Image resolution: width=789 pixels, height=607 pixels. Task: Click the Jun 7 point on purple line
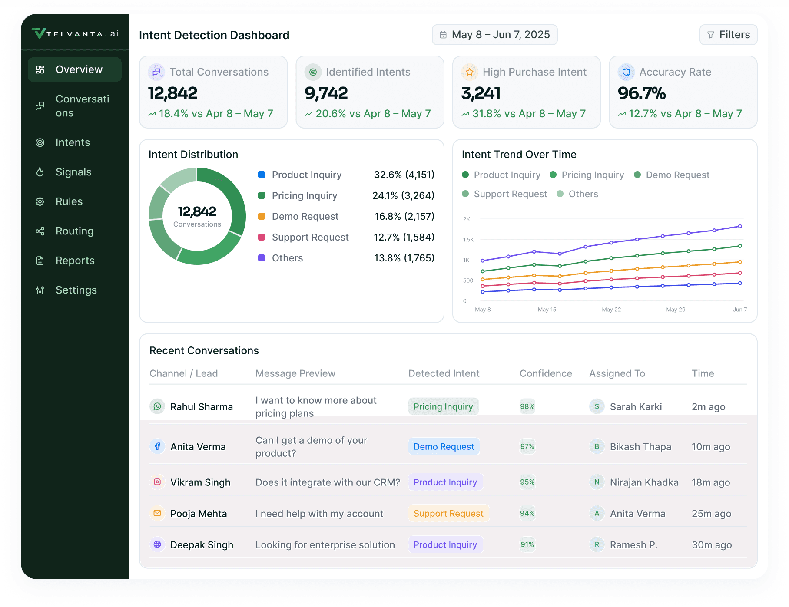(740, 226)
